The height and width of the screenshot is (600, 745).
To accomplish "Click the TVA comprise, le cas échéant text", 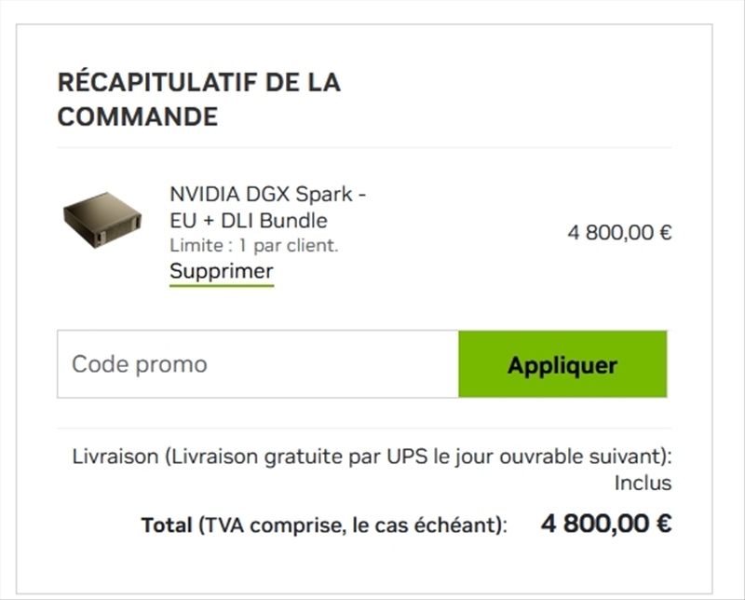I will pyautogui.click(x=351, y=525).
